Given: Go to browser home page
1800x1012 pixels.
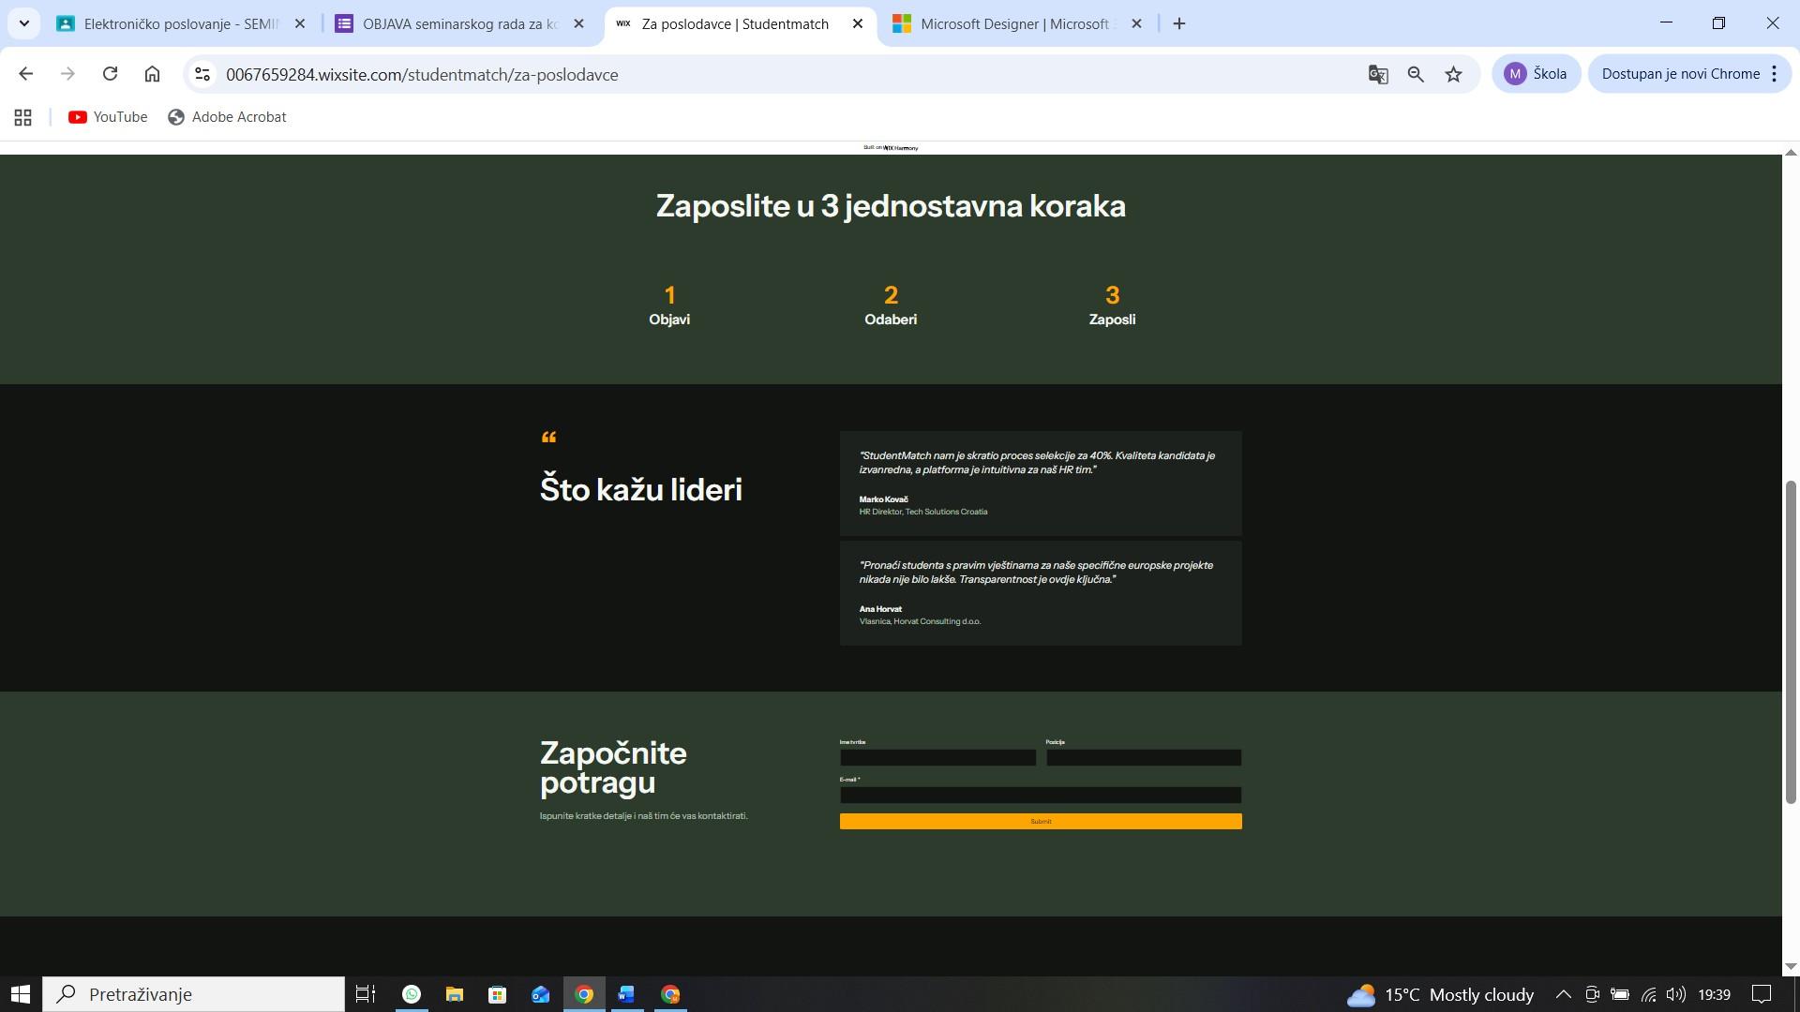Looking at the screenshot, I should click(152, 74).
